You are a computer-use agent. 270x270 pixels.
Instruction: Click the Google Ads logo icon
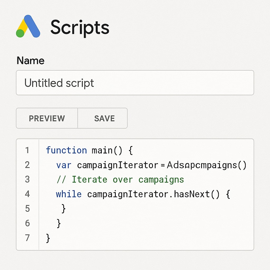click(28, 26)
